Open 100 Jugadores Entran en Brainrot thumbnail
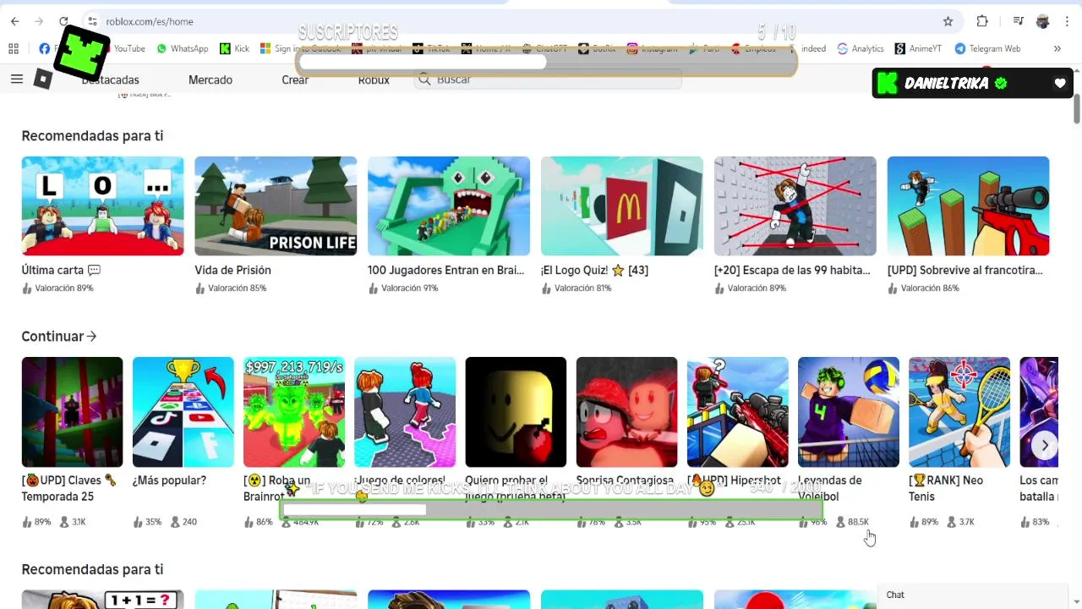The width and height of the screenshot is (1082, 609). pyautogui.click(x=449, y=206)
